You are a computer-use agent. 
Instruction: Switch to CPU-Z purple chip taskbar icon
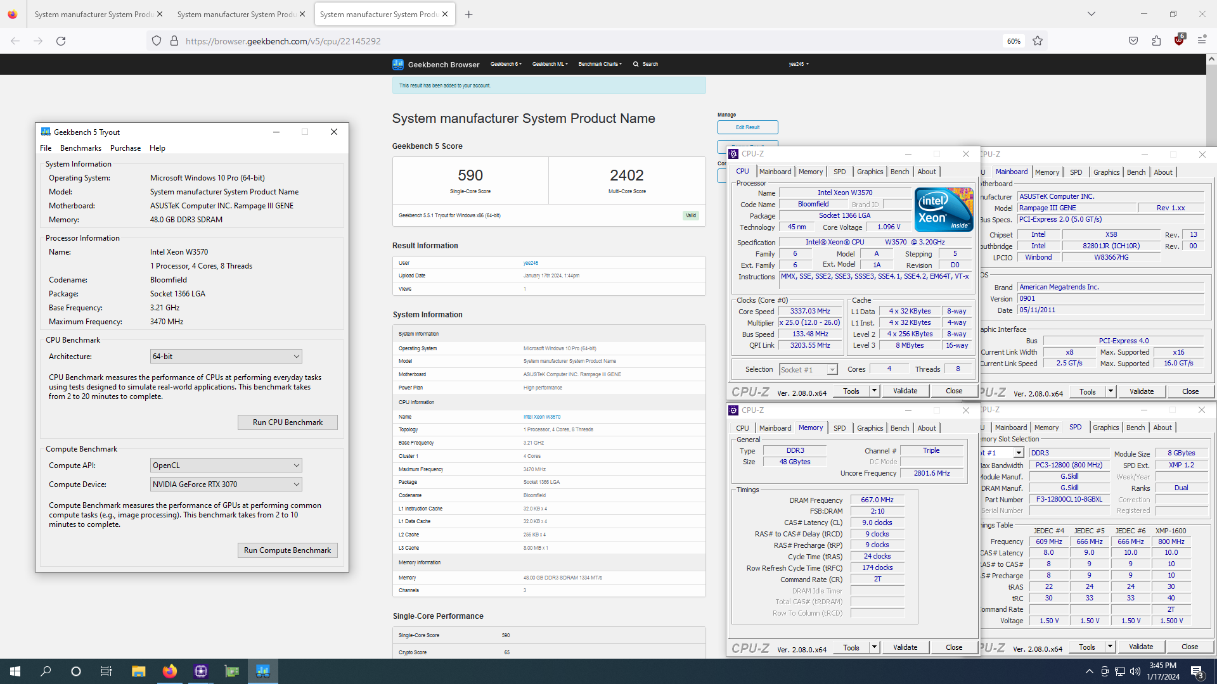point(201,671)
